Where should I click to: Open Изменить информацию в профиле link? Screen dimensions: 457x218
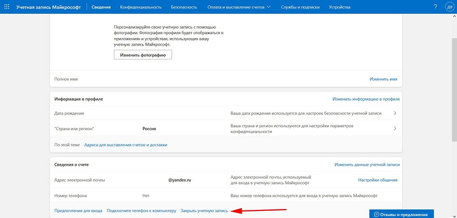(366, 99)
